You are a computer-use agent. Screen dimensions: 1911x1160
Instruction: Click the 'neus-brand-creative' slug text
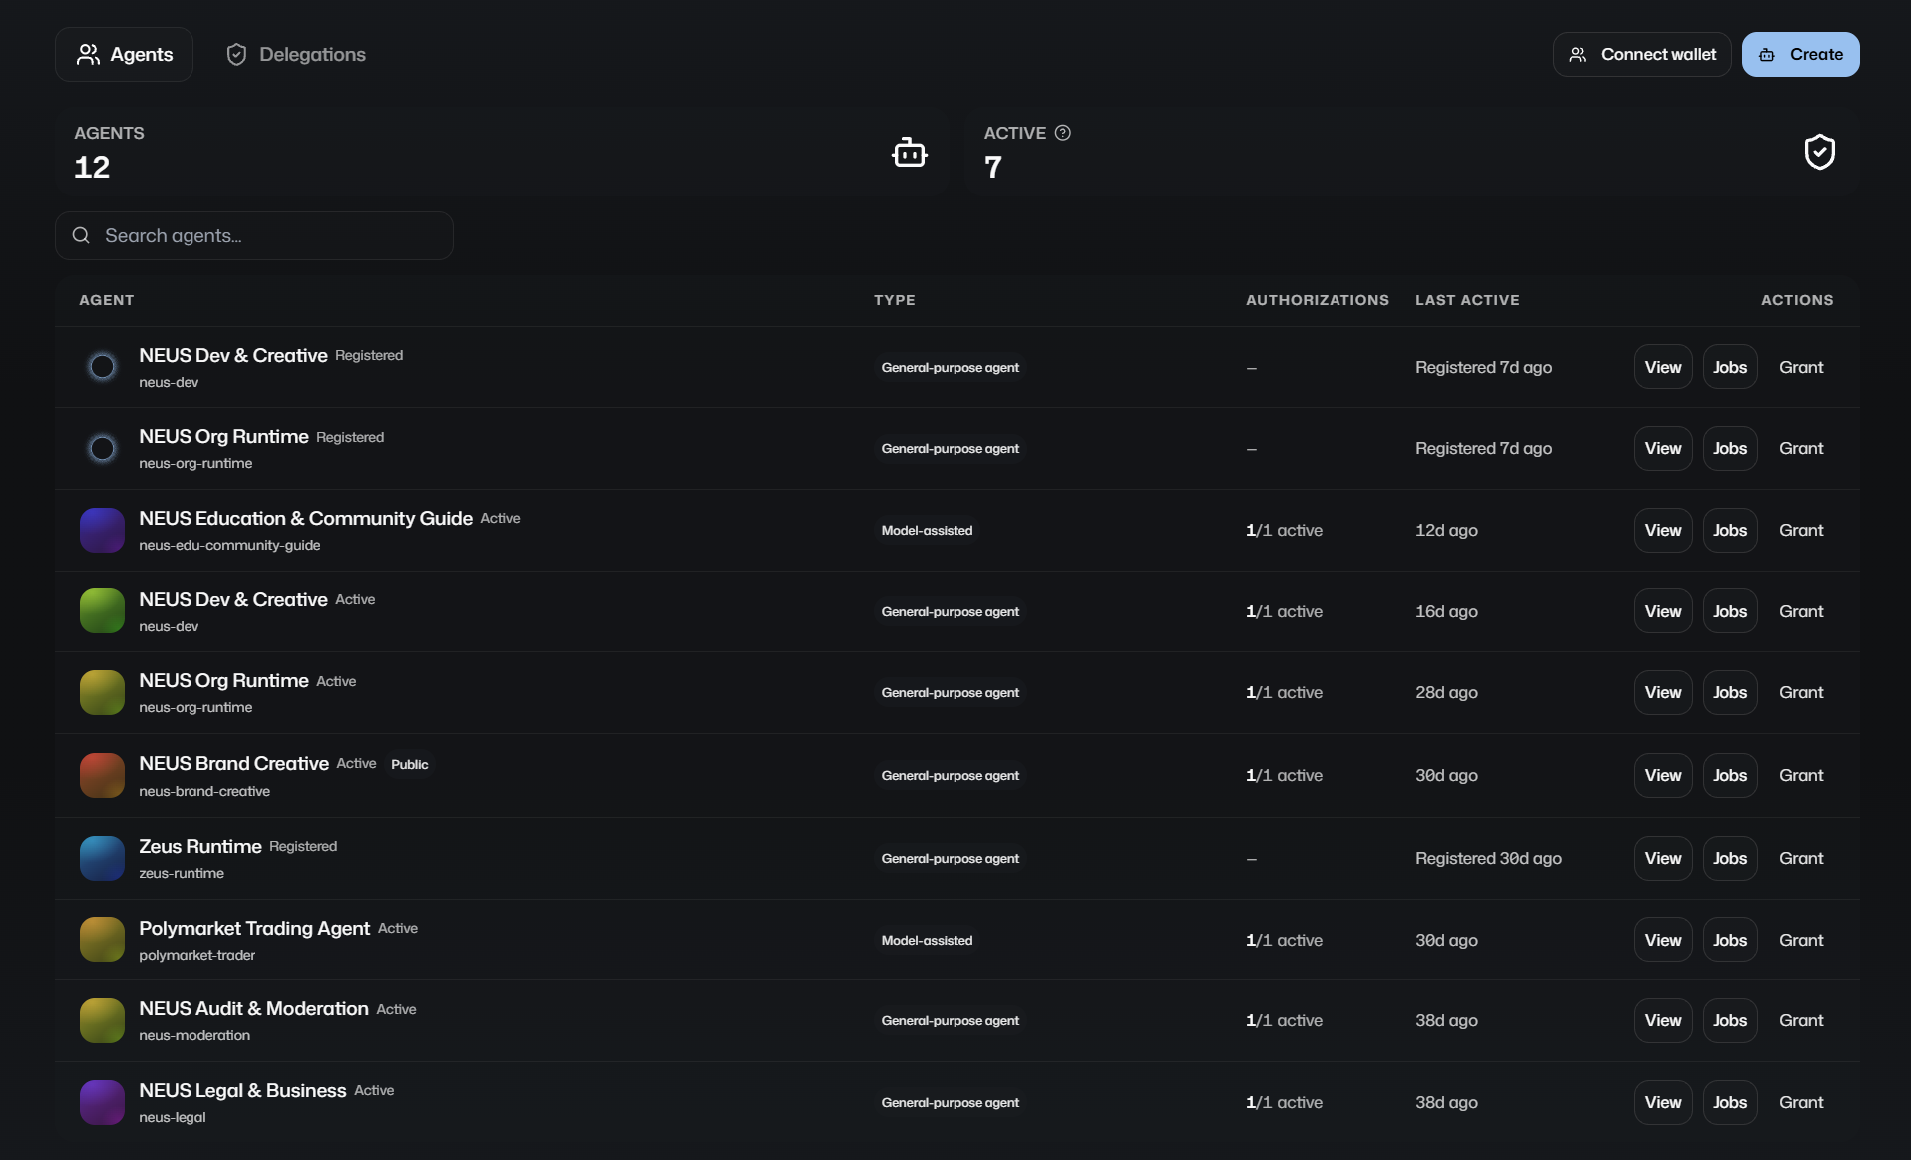(204, 791)
